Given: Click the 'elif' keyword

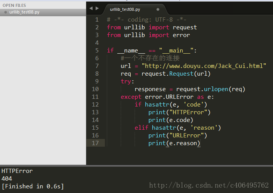Looking at the screenshot, I should coord(142,128).
